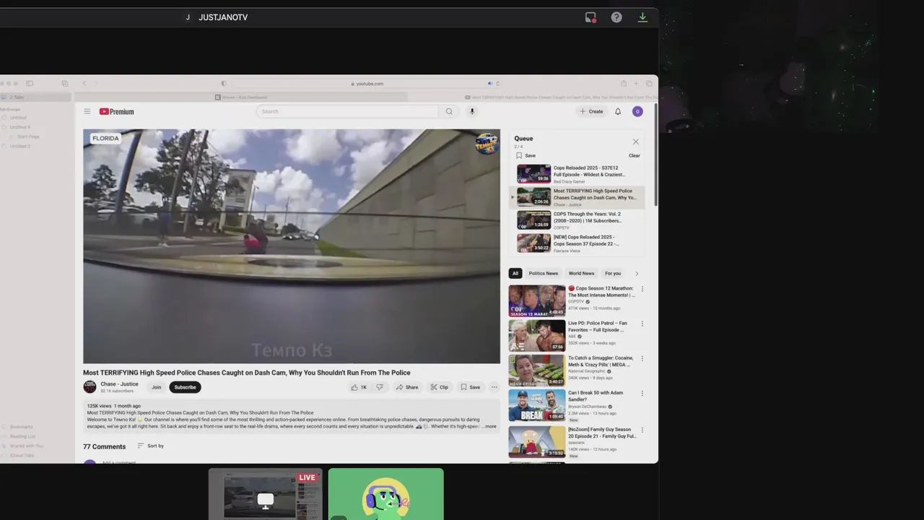Close the Queue panel
Screen dimensions: 924x520
pyautogui.click(x=636, y=142)
